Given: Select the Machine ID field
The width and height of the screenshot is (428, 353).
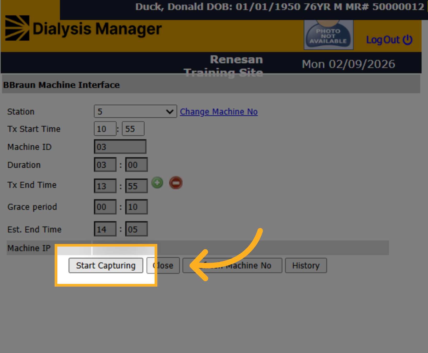Looking at the screenshot, I should [x=120, y=147].
